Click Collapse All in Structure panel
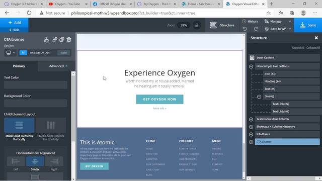 (x=313, y=48)
